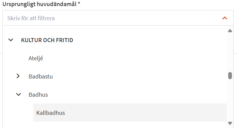Expand the Badbastu node chevron

[18, 76]
